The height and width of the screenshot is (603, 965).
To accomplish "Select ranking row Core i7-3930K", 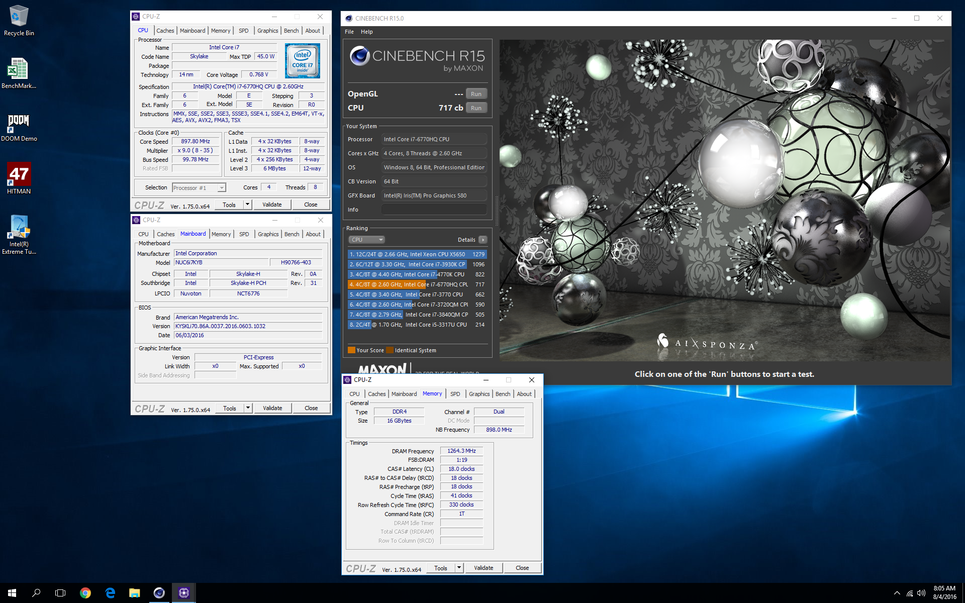I will coord(417,264).
